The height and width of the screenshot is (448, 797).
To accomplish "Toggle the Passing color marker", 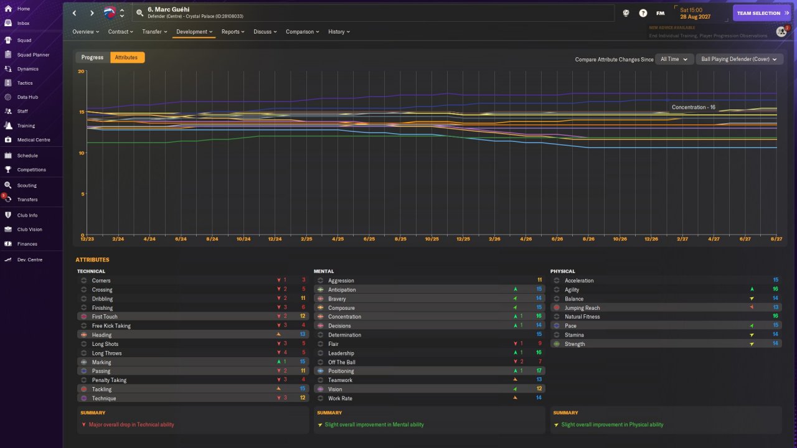I will tap(84, 371).
